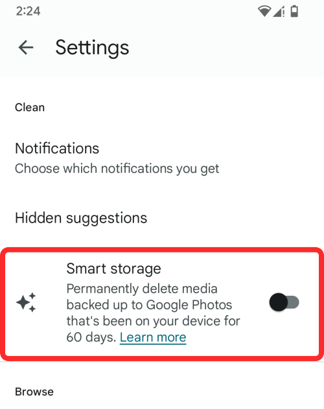Select the Browse section header
The image size is (324, 409).
click(34, 392)
